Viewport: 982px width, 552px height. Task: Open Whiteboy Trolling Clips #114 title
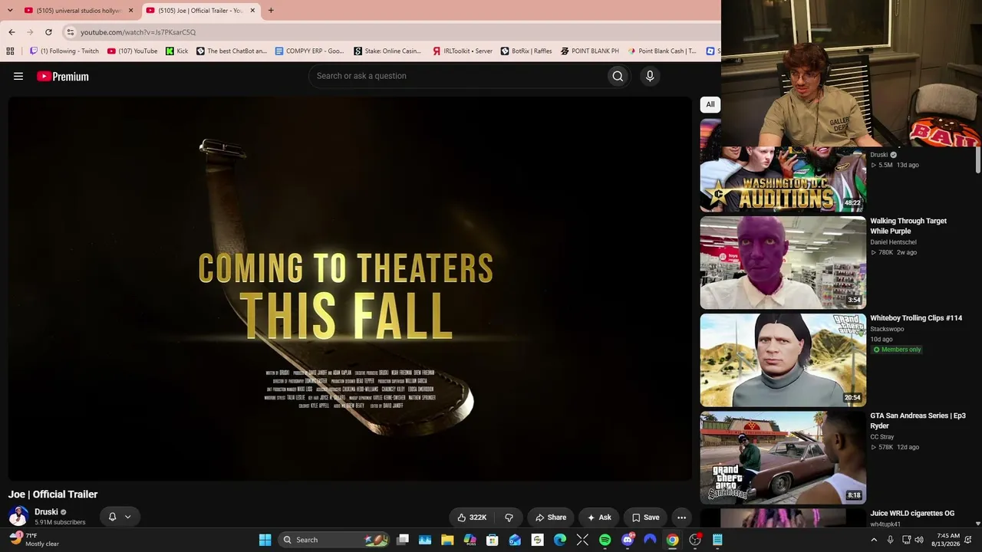point(916,318)
